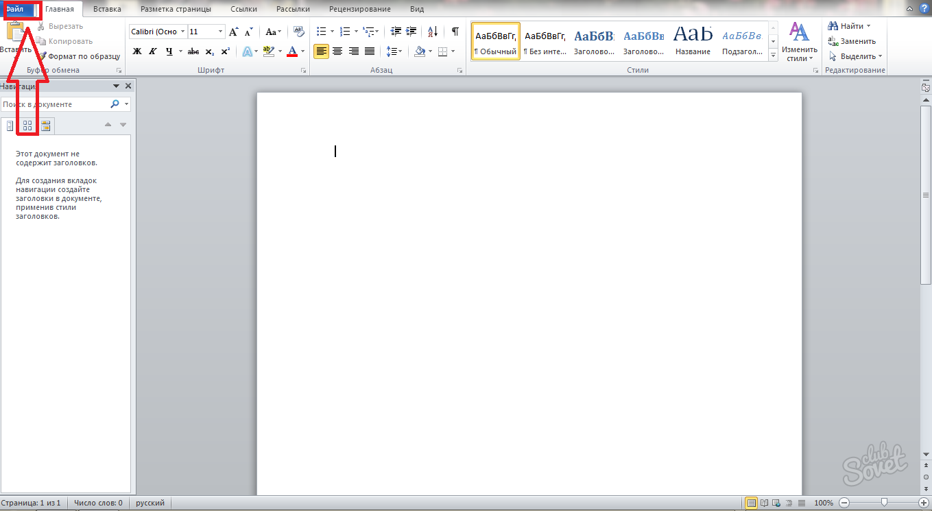This screenshot has width=932, height=511.
Task: Click the borders icon in the Абзац group
Action: tap(442, 51)
